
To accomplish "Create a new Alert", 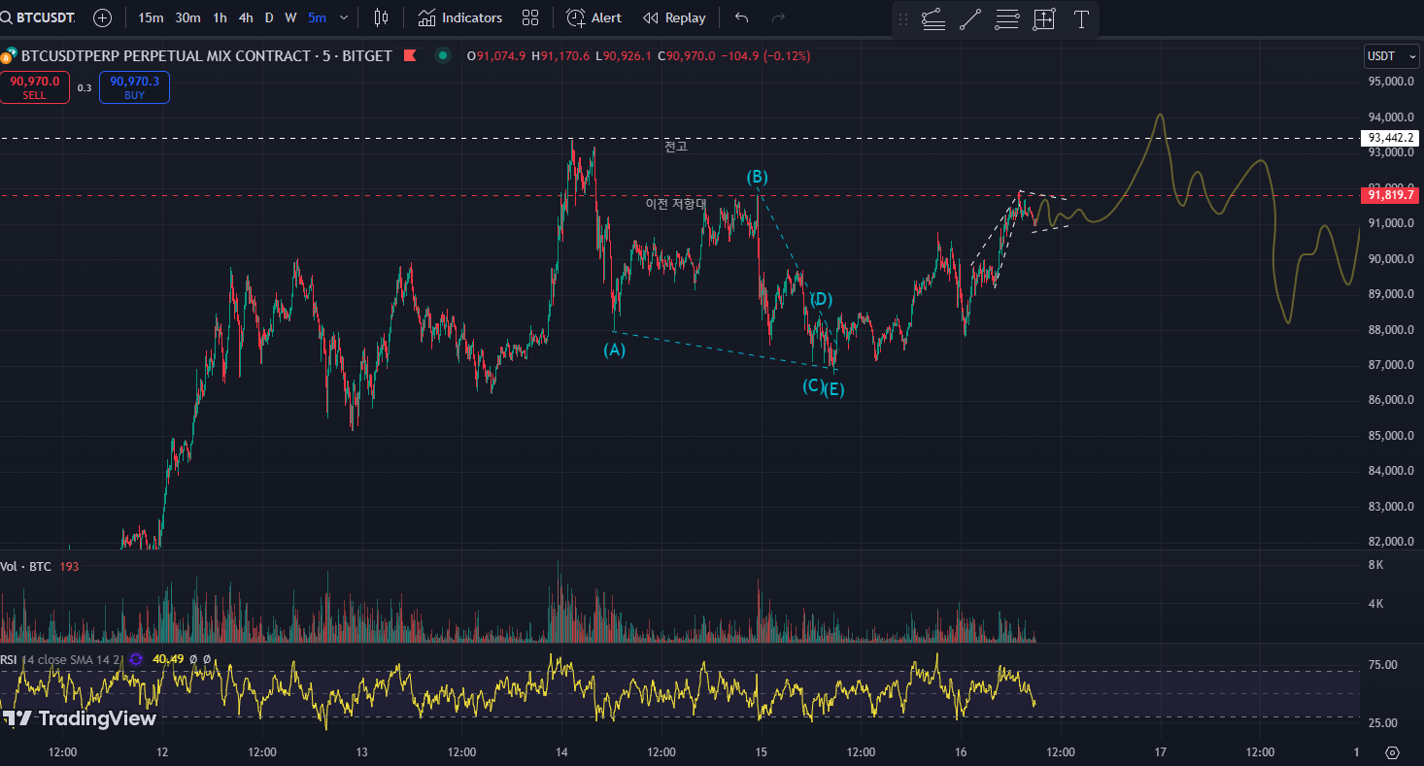I will pos(594,17).
